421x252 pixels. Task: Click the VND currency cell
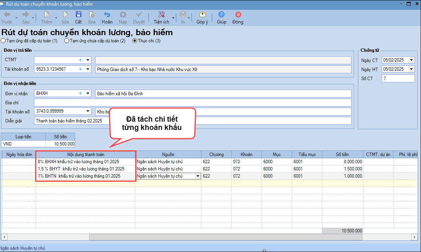[x=23, y=144]
